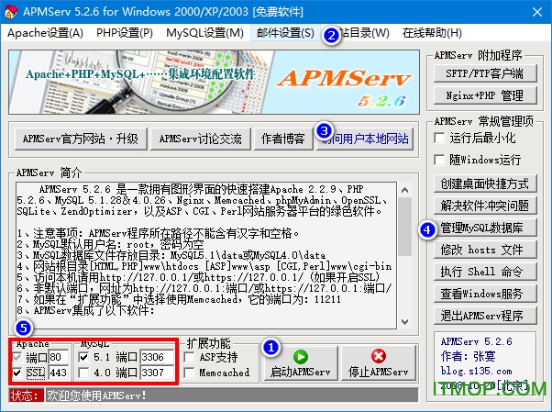Enable 随Windows运行 checkbox
Image resolution: width=552 pixels, height=412 pixels.
coord(440,160)
